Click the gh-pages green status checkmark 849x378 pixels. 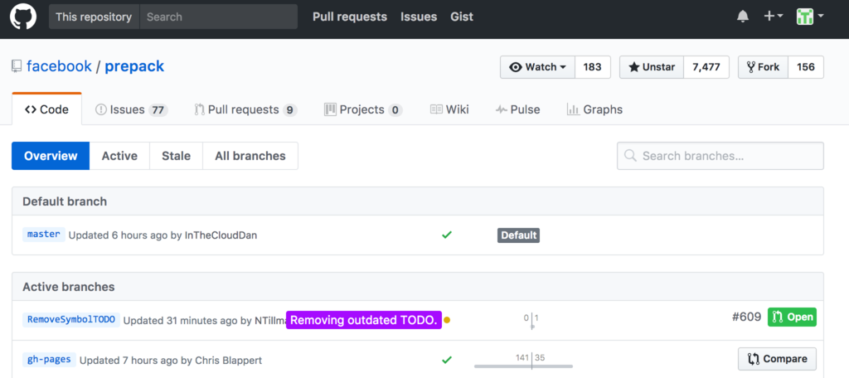(x=447, y=360)
